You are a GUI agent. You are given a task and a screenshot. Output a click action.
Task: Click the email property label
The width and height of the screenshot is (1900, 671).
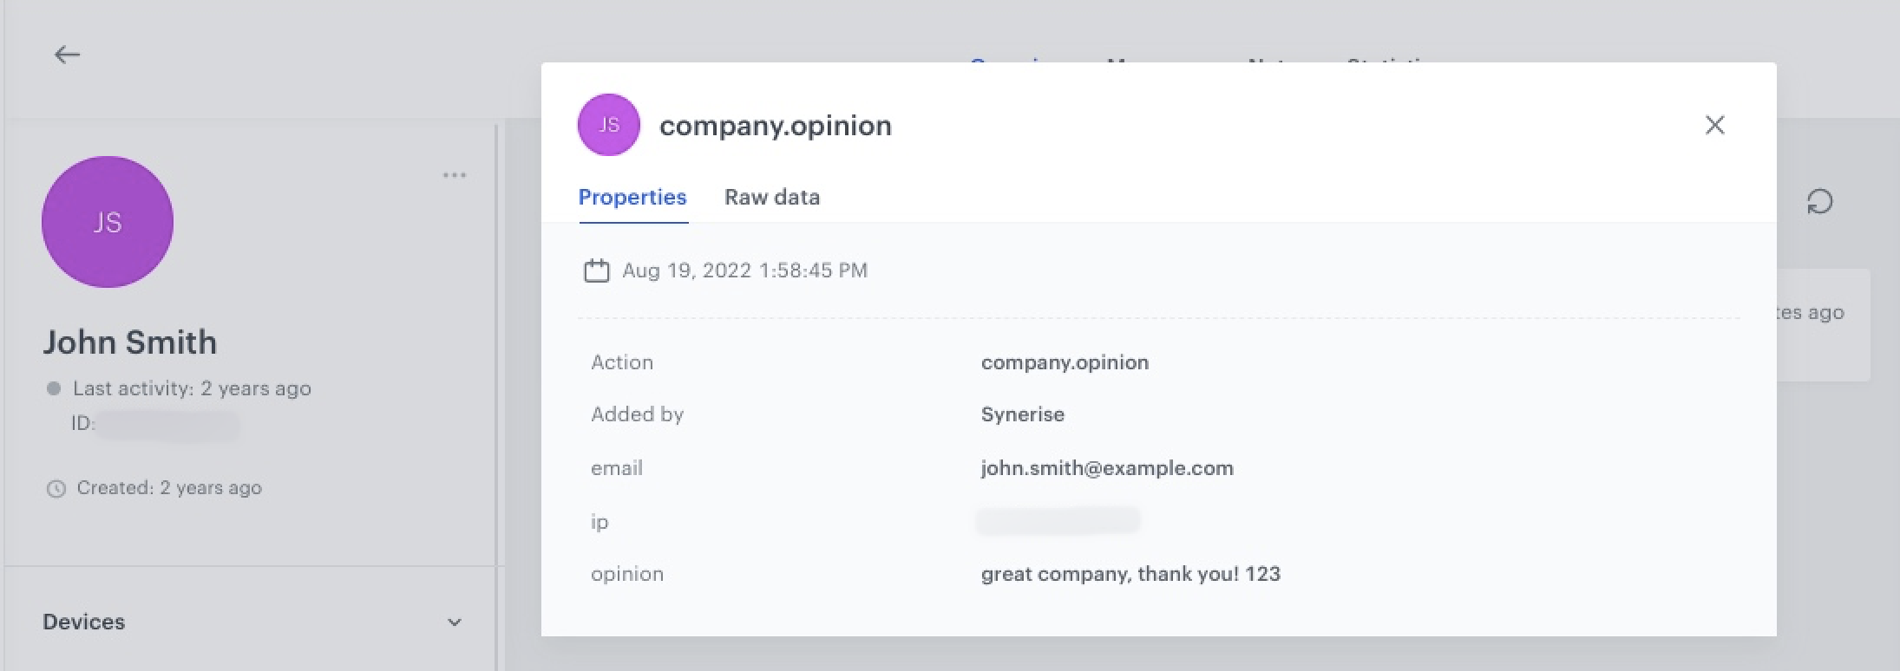[x=617, y=468]
